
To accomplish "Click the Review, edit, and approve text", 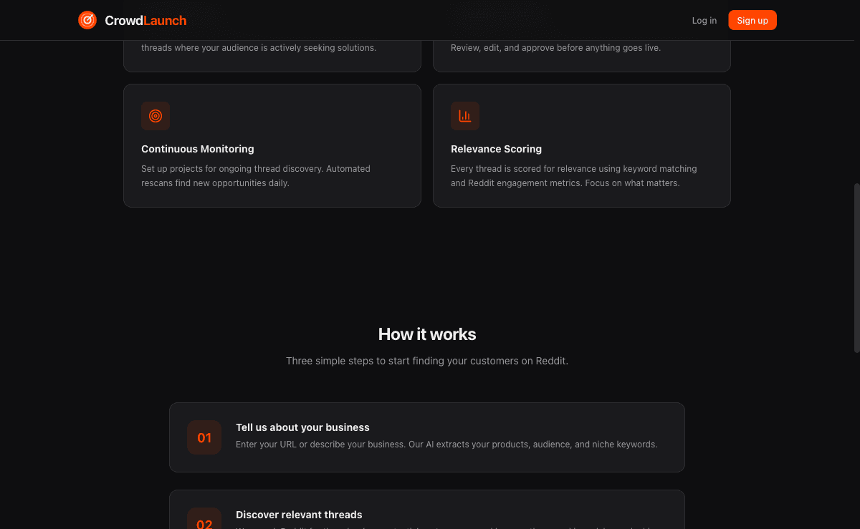I will pyautogui.click(x=555, y=48).
